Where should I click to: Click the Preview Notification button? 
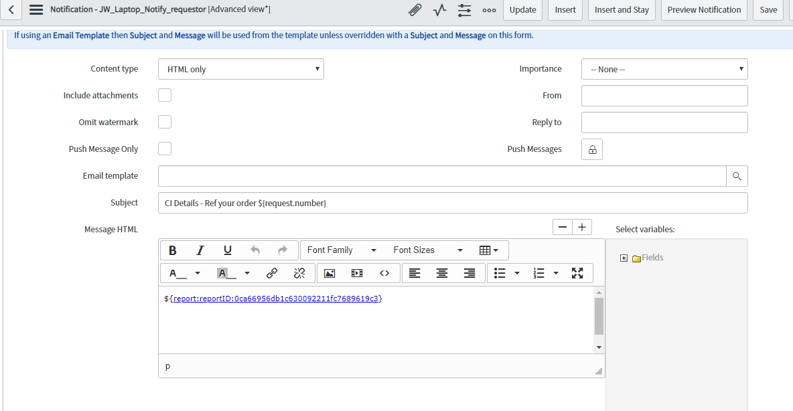click(x=704, y=9)
